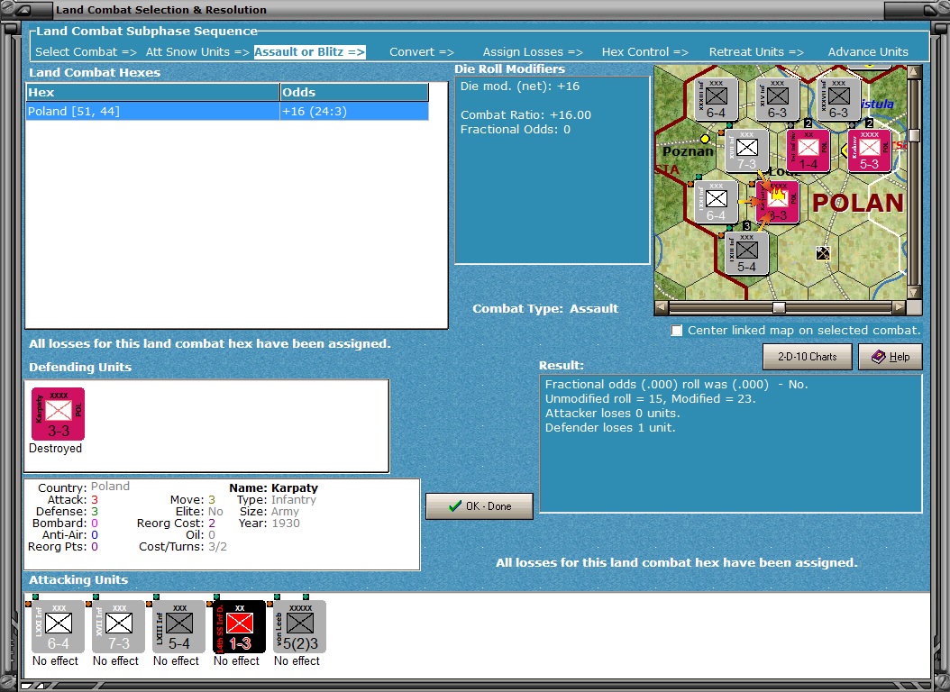950x692 pixels.
Task: Open Help
Action: click(x=891, y=357)
